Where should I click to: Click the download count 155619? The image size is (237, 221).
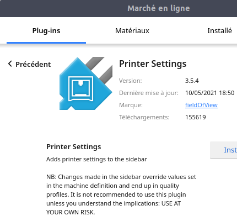point(196,117)
